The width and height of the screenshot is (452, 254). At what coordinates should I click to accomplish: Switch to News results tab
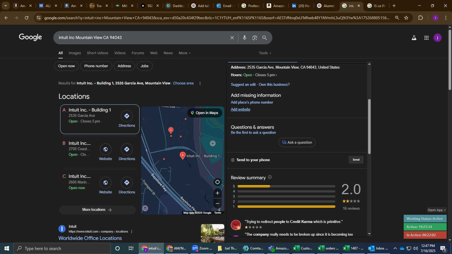[168, 53]
